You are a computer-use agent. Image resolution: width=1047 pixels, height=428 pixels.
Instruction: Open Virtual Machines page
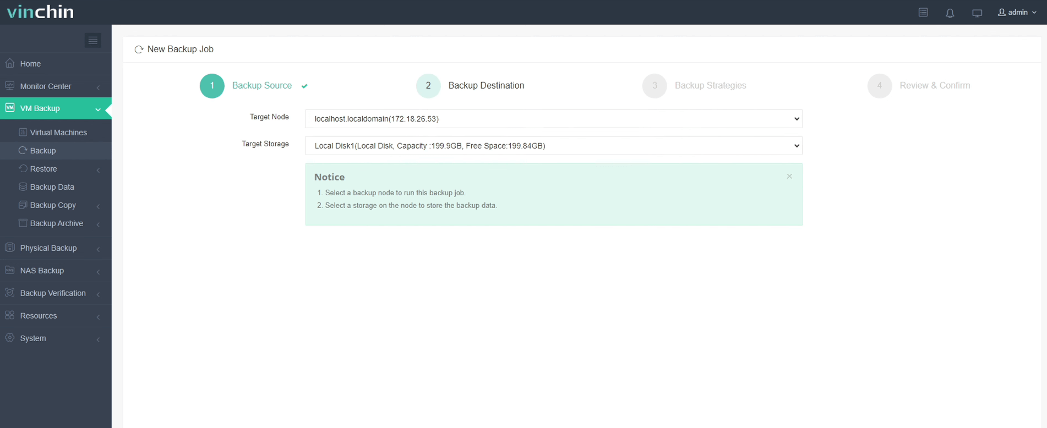(56, 133)
